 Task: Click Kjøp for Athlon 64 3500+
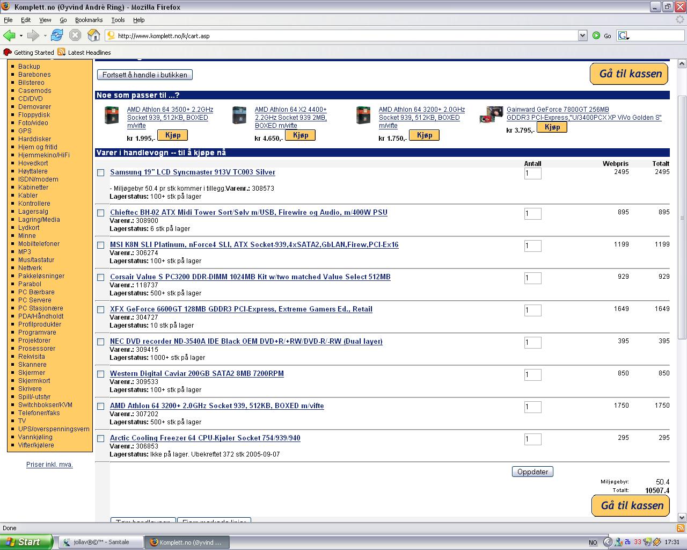click(172, 135)
